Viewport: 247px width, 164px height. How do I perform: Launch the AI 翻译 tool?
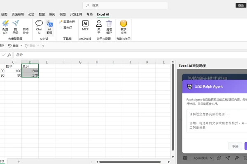(49, 27)
